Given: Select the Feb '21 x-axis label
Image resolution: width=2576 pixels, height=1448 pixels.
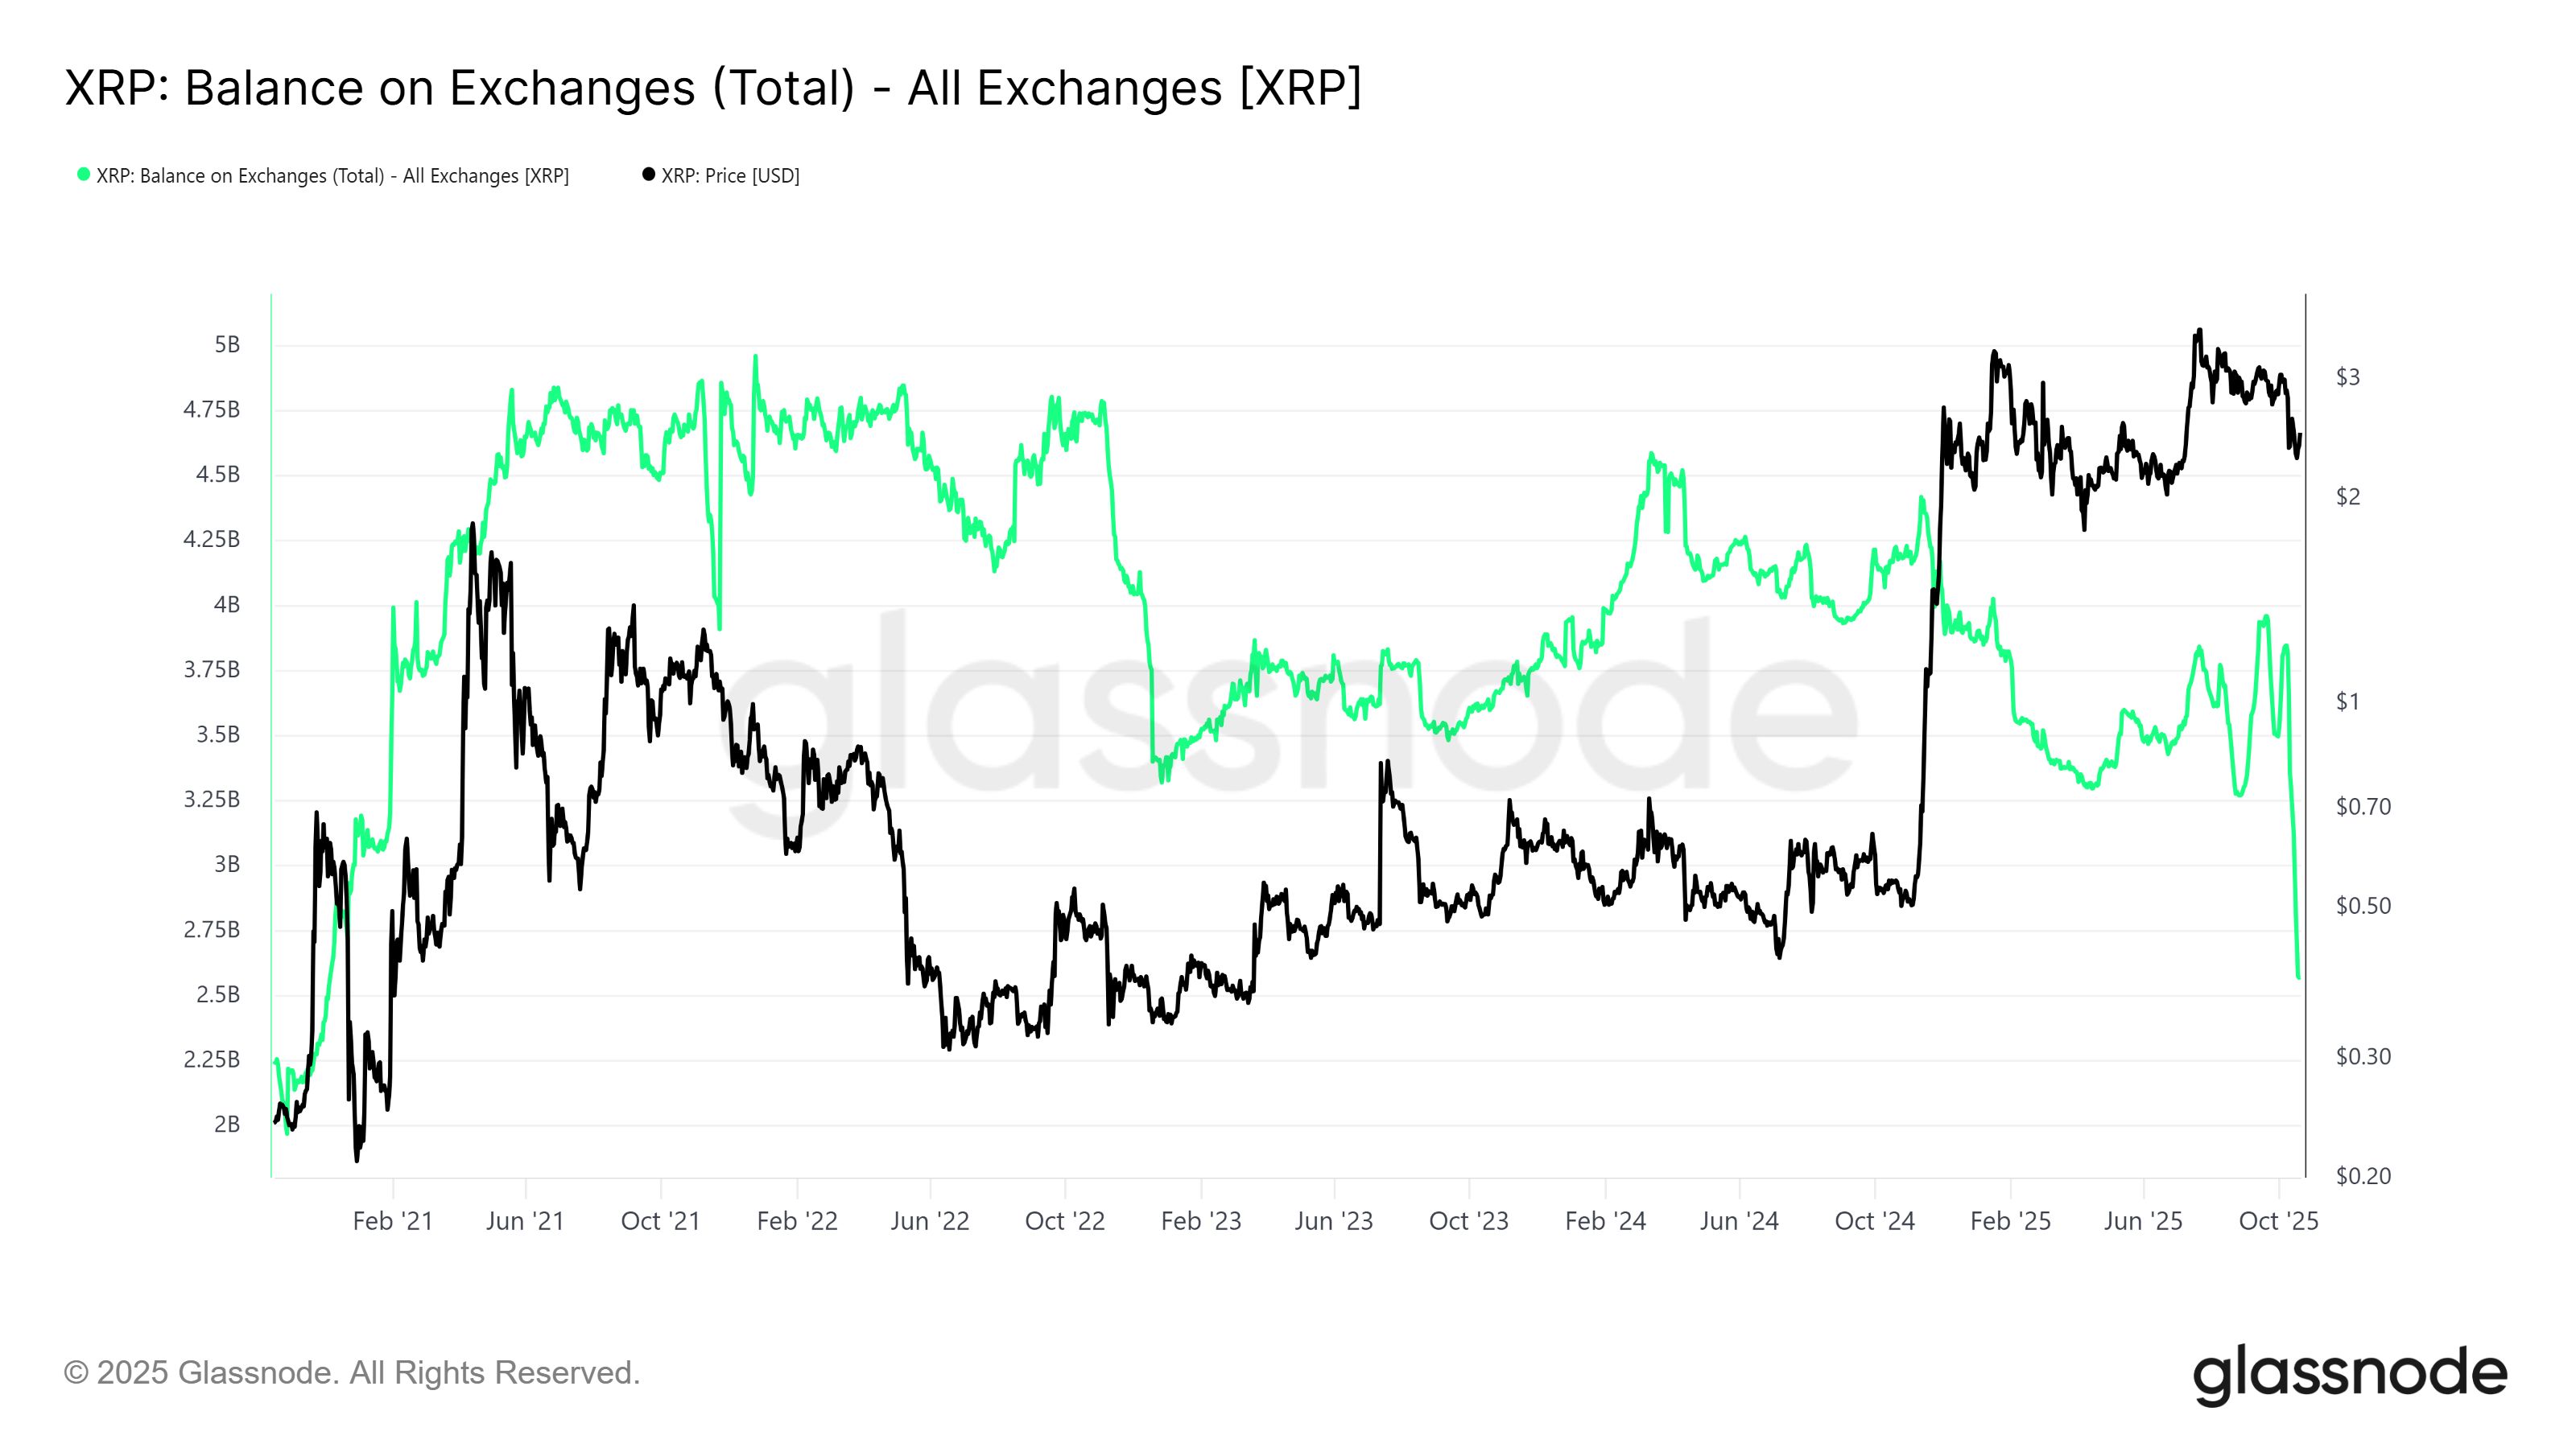Looking at the screenshot, I should click(392, 1221).
